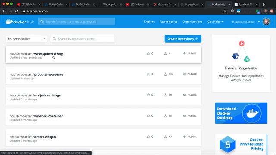This screenshot has height=155, width=276.
Task: Click the magnifier icon in top search bar
Action: (41, 22)
